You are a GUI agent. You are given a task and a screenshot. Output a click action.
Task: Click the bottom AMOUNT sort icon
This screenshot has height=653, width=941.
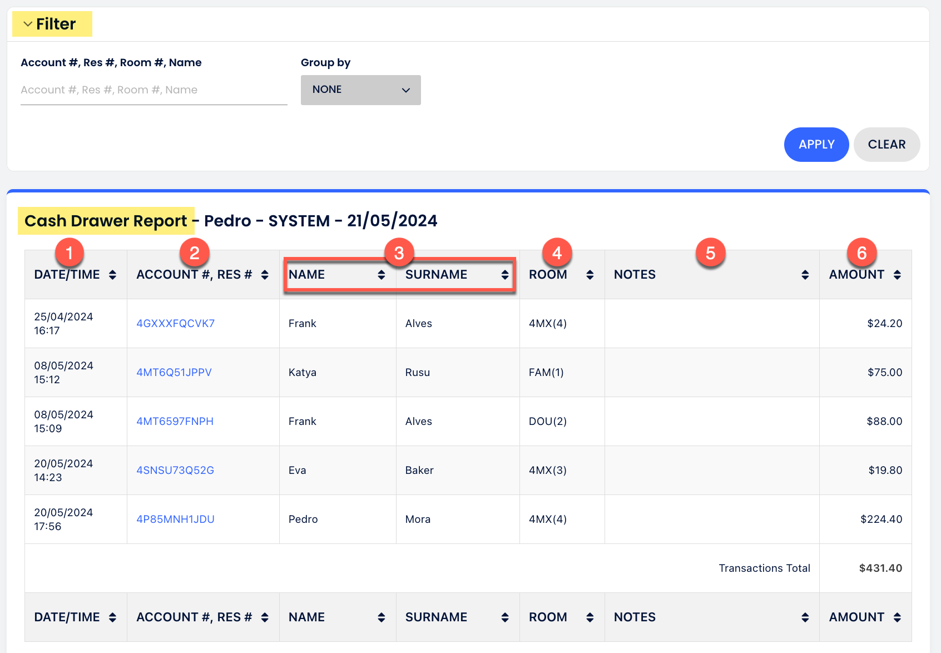898,617
